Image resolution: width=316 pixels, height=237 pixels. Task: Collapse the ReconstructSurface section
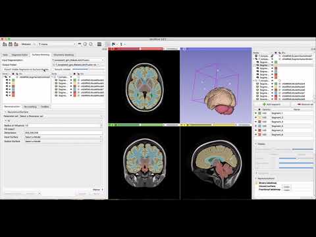pos(6,112)
